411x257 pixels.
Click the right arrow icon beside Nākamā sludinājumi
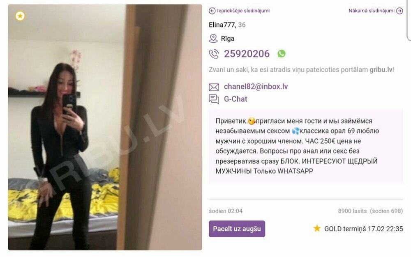(399, 11)
